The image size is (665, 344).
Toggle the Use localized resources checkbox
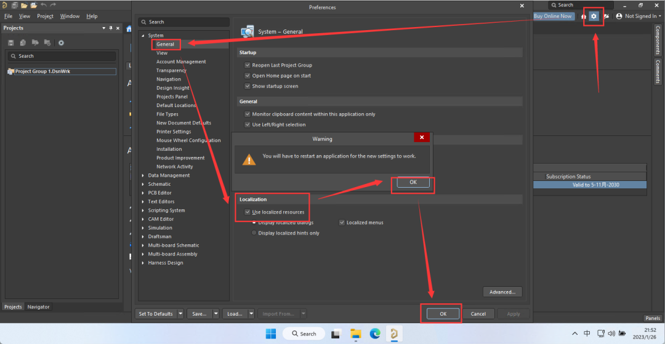248,212
